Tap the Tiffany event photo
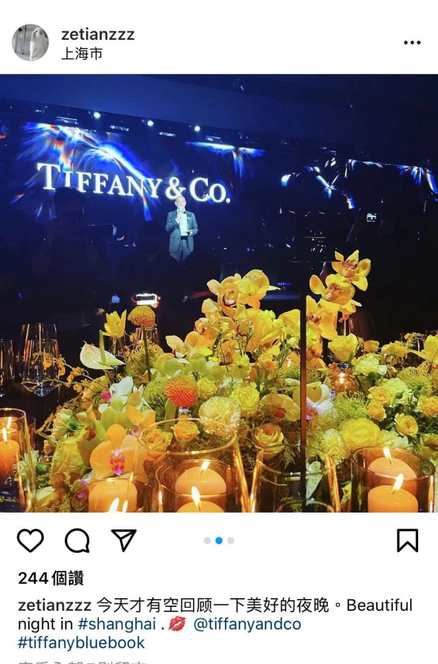The height and width of the screenshot is (664, 438). 219,293
